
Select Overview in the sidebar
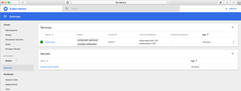(x=18, y=68)
